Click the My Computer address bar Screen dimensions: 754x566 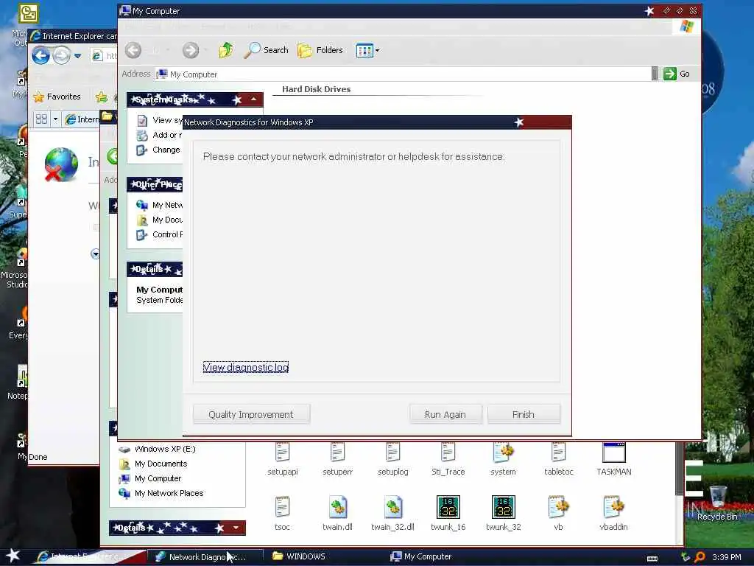tap(404, 74)
